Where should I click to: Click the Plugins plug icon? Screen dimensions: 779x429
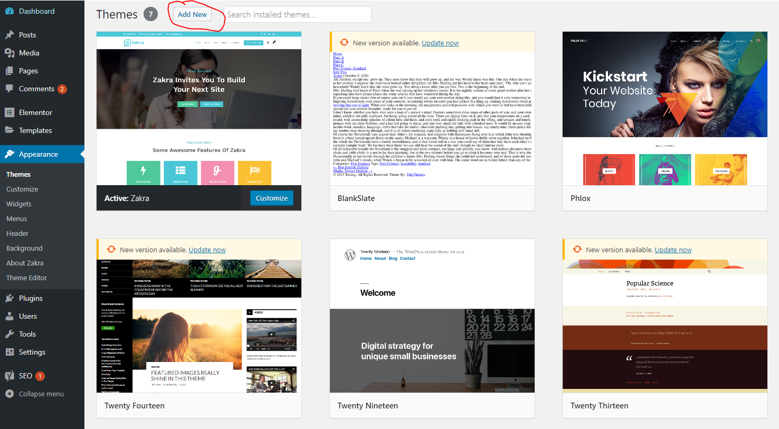(x=9, y=298)
